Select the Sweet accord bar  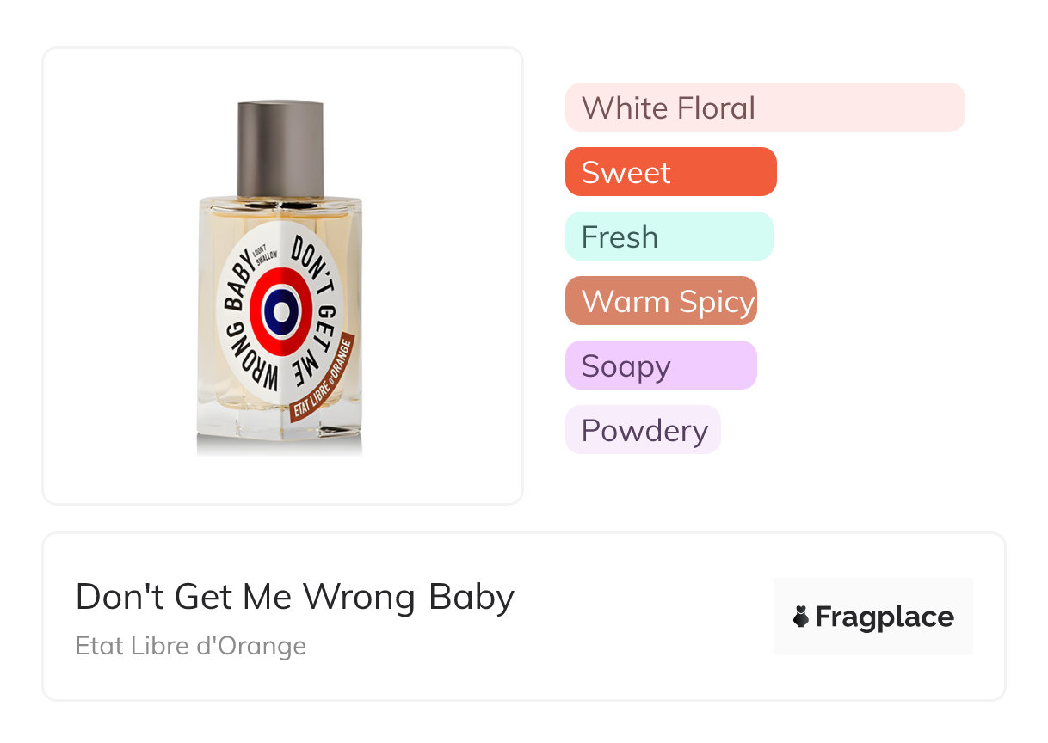(x=670, y=172)
